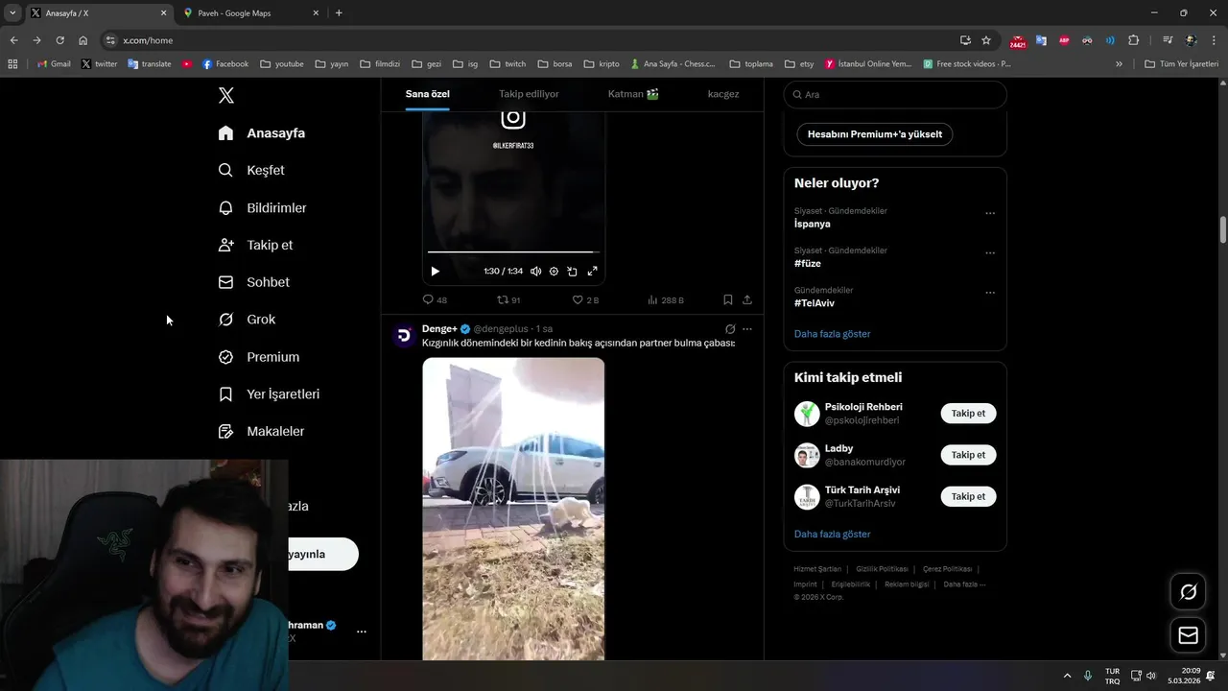The image size is (1228, 691).
Task: Open Bildirimler notifications
Action: pyautogui.click(x=263, y=207)
